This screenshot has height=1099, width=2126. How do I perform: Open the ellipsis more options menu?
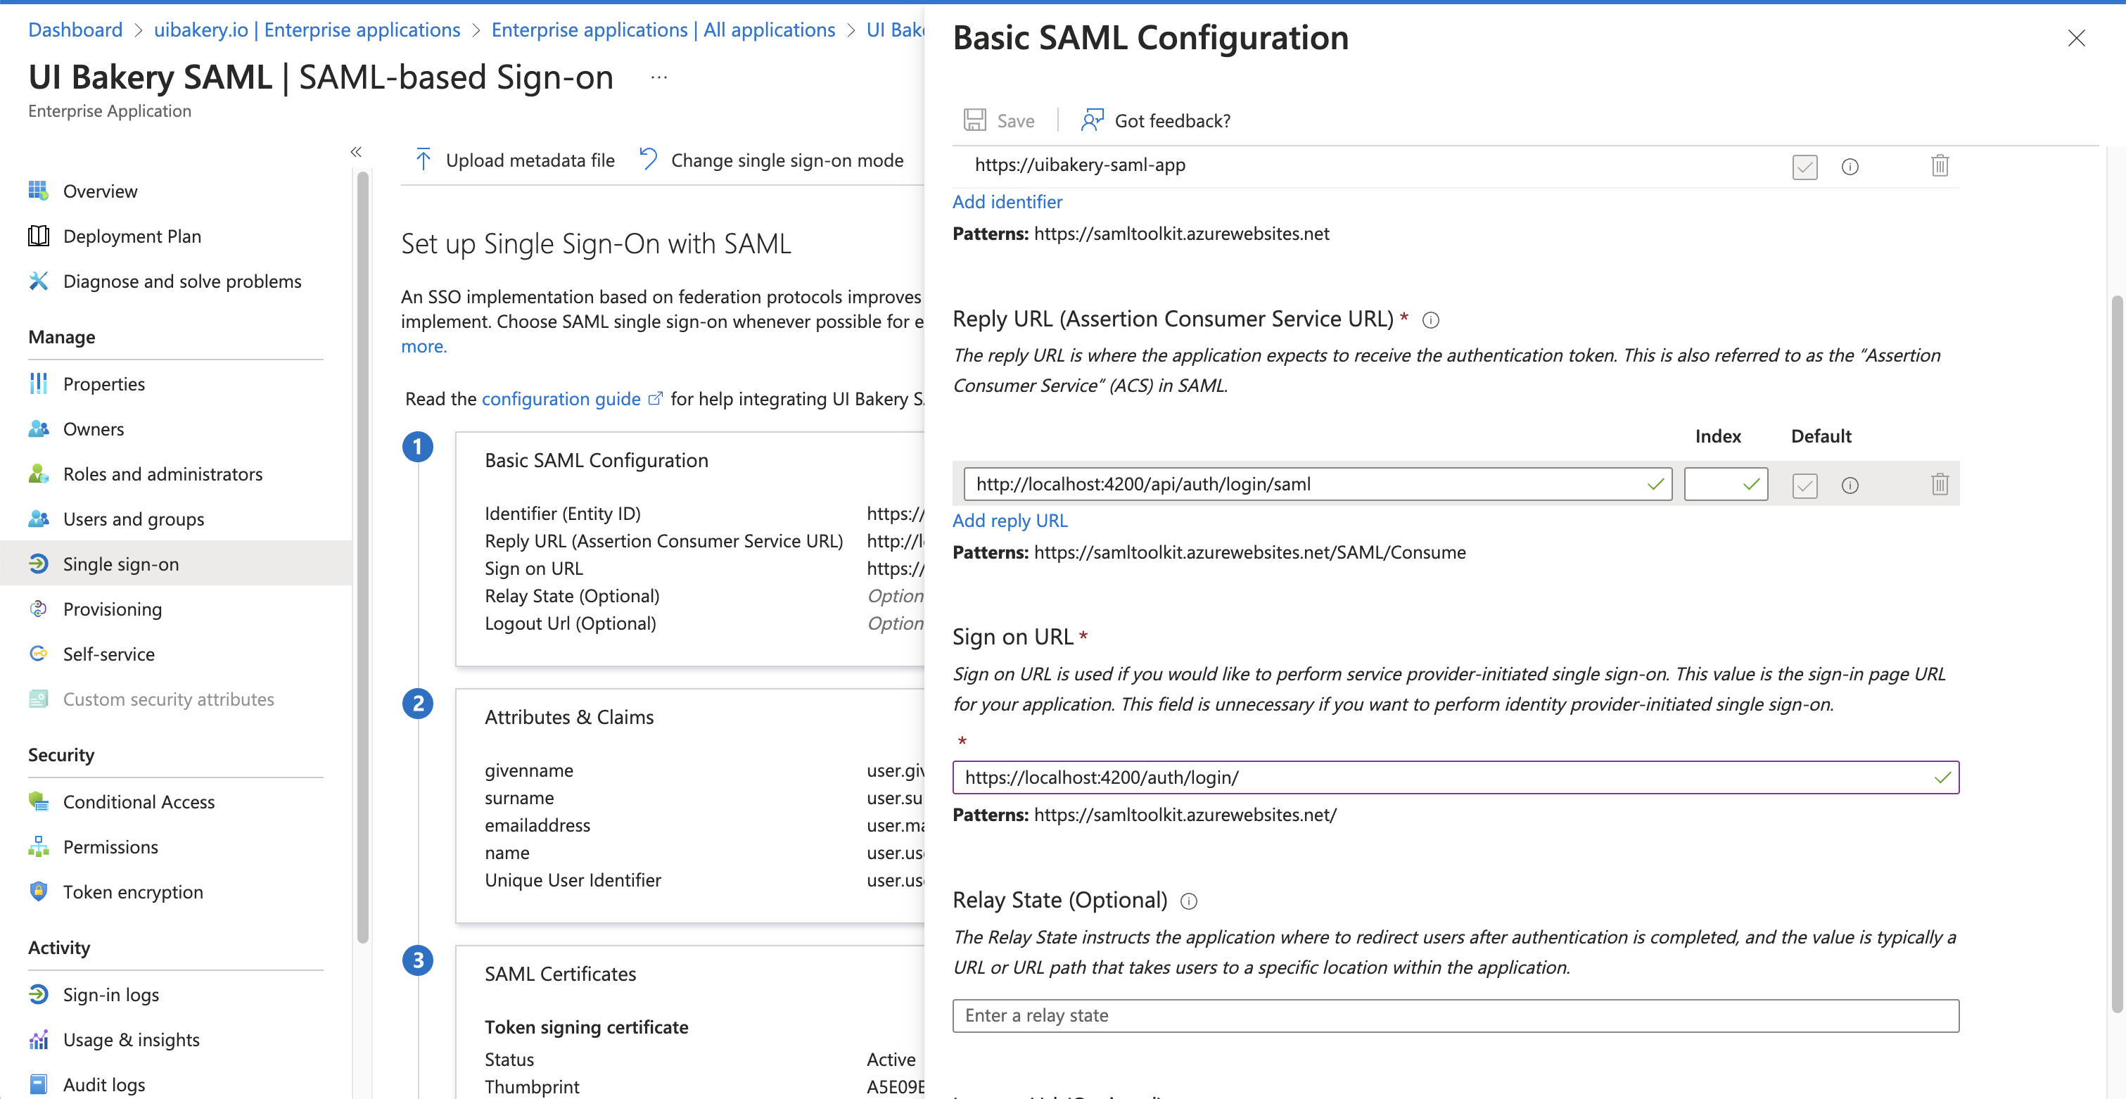pyautogui.click(x=658, y=77)
